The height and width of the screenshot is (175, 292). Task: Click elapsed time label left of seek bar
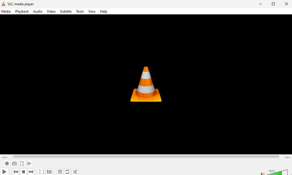pyautogui.click(x=5, y=157)
